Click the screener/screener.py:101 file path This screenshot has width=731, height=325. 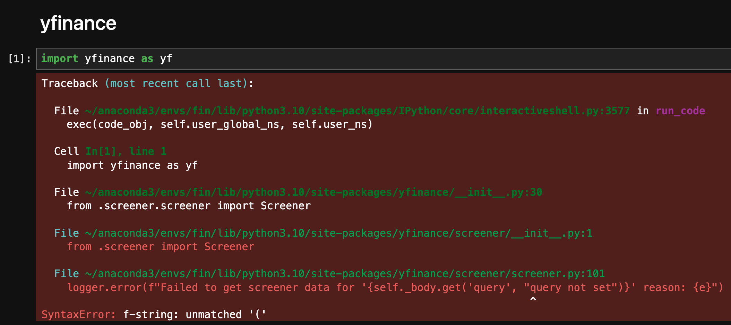click(345, 274)
